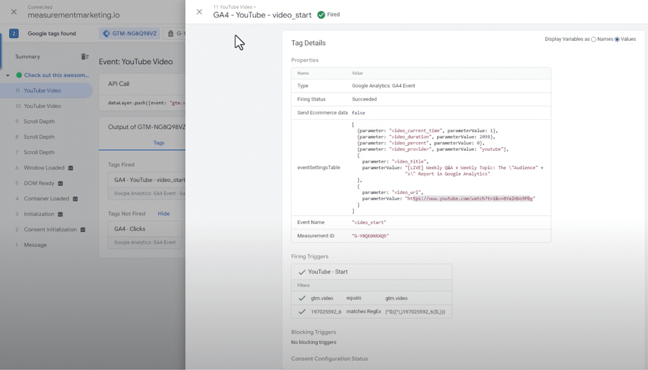Select event 4 Container Loaded

[46, 198]
